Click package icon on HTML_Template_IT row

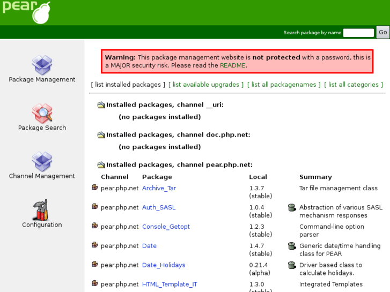(94, 283)
